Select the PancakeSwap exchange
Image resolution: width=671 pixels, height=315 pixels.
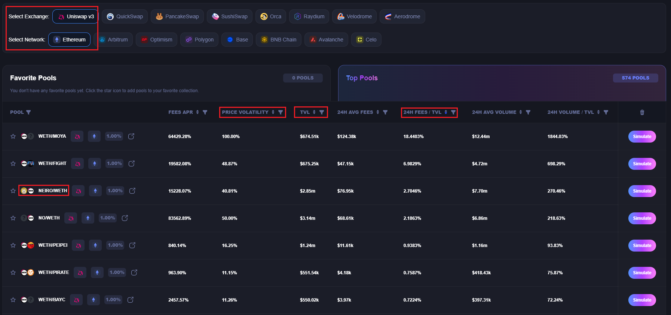[x=177, y=17]
